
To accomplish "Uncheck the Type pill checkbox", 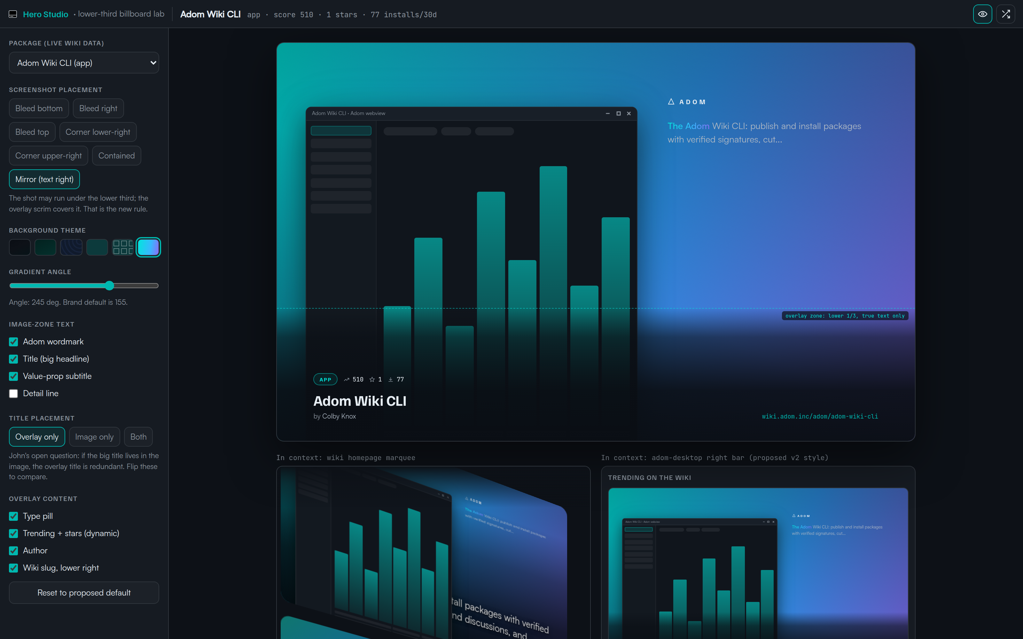I will click(x=13, y=516).
